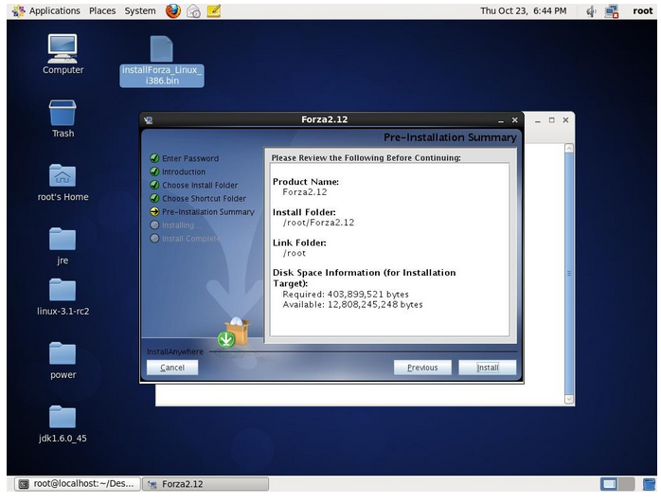
Task: Select the jdk1.6.0_45 folder
Action: pyautogui.click(x=63, y=424)
